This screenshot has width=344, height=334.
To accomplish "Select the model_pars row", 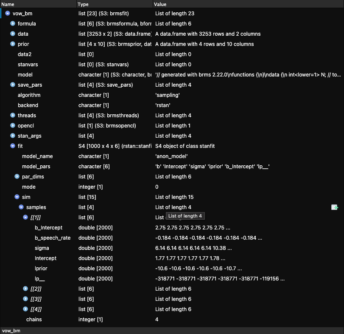I will (x=172, y=166).
